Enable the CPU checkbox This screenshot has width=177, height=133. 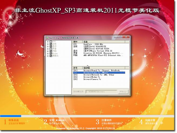point(51,42)
